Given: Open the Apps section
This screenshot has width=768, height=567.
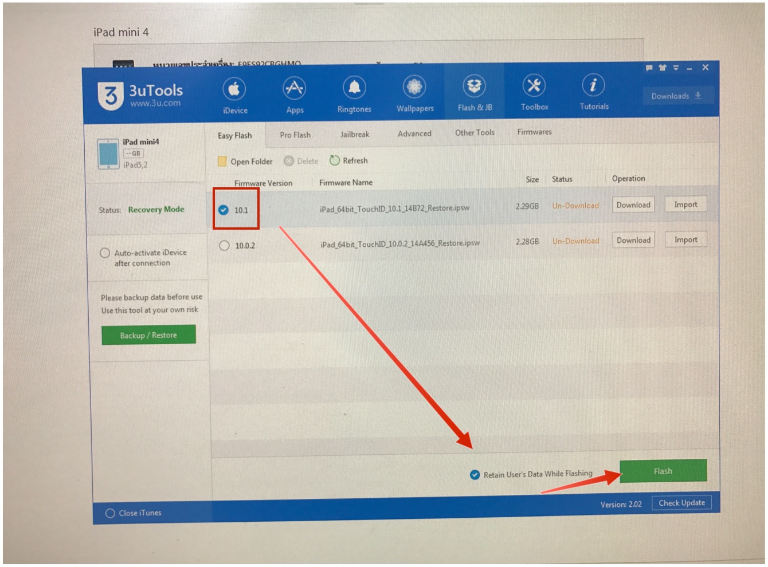Looking at the screenshot, I should pos(295,95).
